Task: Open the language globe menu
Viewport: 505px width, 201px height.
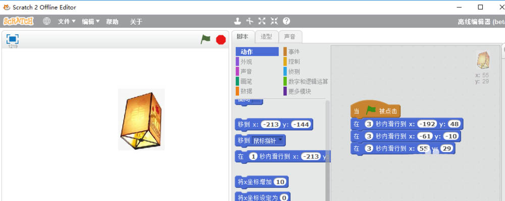Action: (46, 21)
